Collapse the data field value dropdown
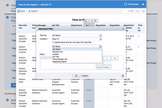The width and height of the screenshot is (162, 108). click(x=100, y=46)
